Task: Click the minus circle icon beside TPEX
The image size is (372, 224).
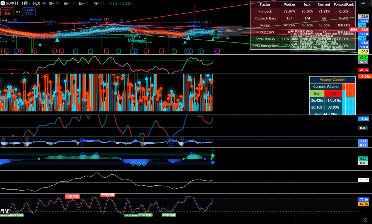Action: click(x=44, y=3)
